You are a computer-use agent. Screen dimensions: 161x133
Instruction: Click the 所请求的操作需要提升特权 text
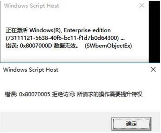[x=110, y=94]
